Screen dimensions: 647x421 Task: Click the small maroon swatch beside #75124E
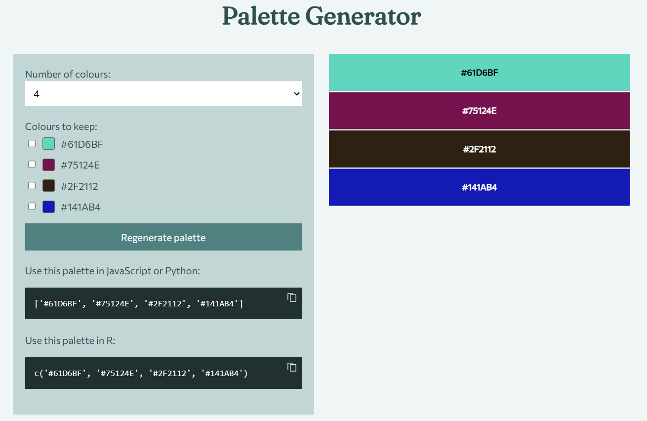coord(48,165)
